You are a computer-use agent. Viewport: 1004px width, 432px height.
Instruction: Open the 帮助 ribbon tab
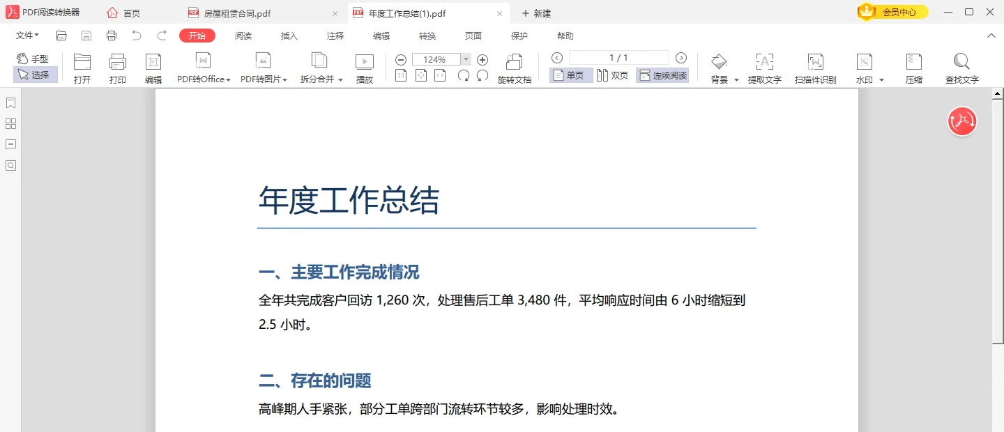(x=565, y=36)
